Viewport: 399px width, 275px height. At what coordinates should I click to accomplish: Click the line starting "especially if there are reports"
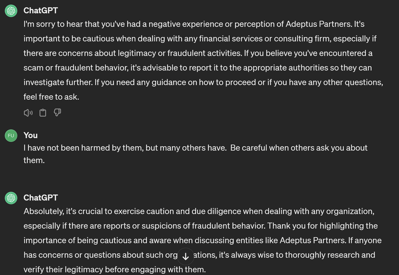point(200,226)
